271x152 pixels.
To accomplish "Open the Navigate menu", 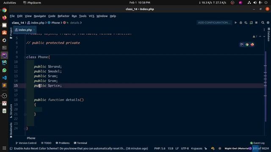I will click(40, 16).
